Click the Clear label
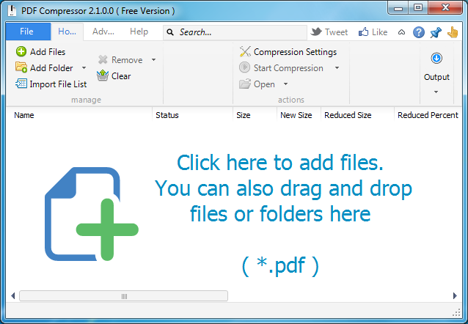The height and width of the screenshot is (324, 468). 121,76
